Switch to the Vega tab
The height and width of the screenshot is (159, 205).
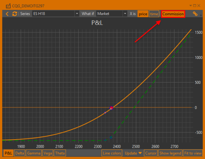(48, 153)
